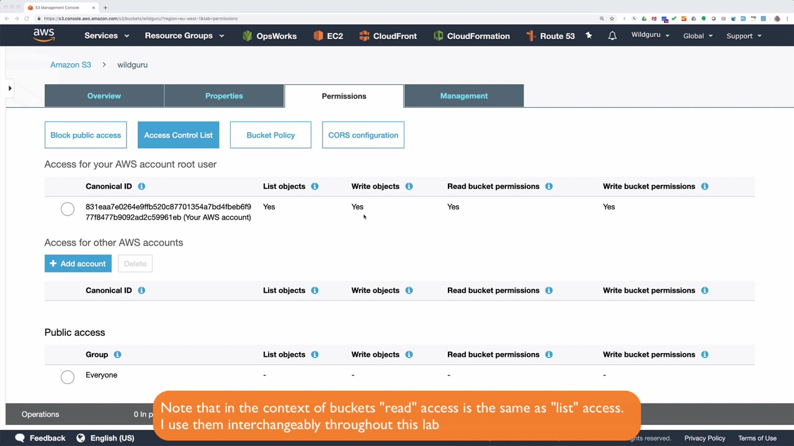Click info icon beside root user Canonical ID
The width and height of the screenshot is (794, 446).
pos(141,186)
